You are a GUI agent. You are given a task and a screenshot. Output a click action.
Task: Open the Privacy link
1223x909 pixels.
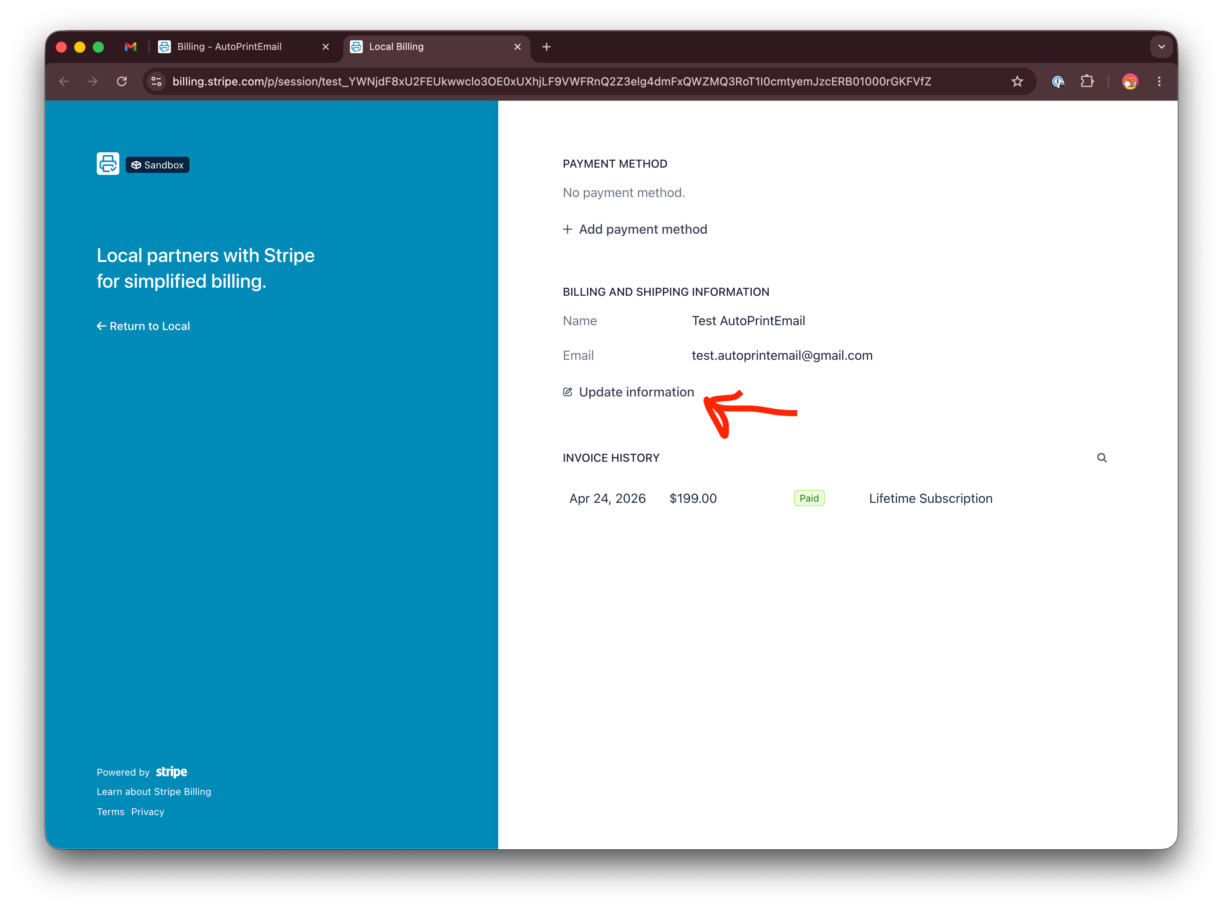pos(148,811)
